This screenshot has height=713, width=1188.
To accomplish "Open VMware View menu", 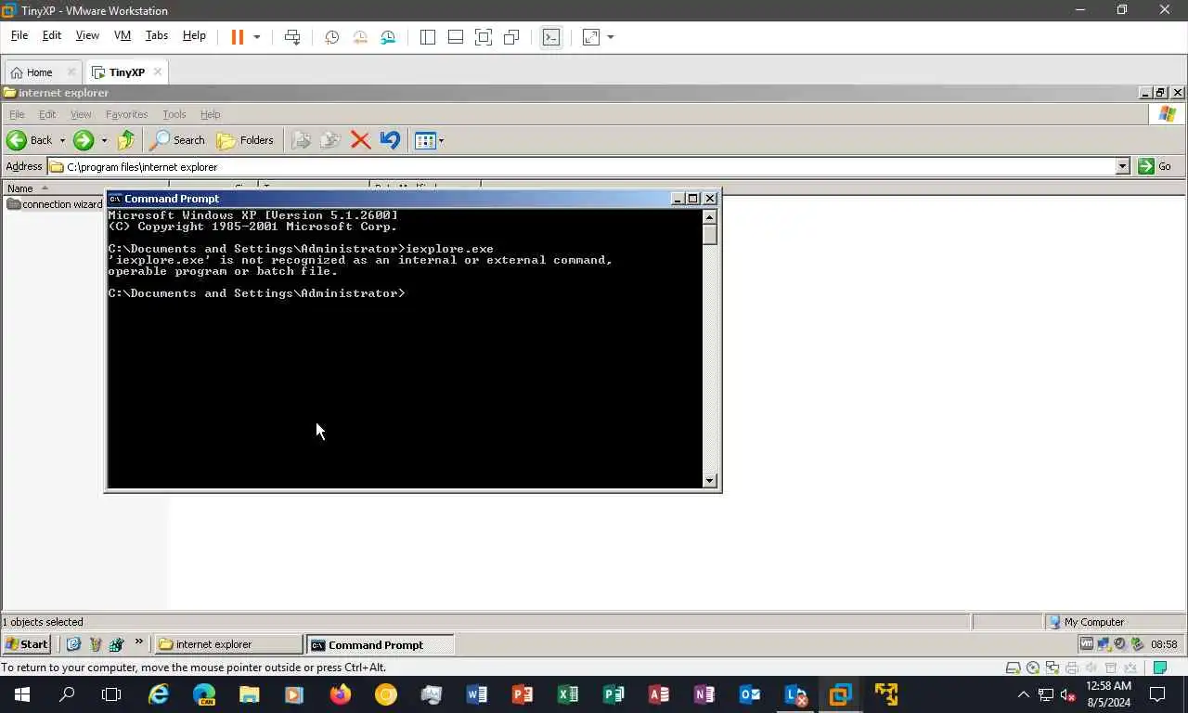I will 87,35.
